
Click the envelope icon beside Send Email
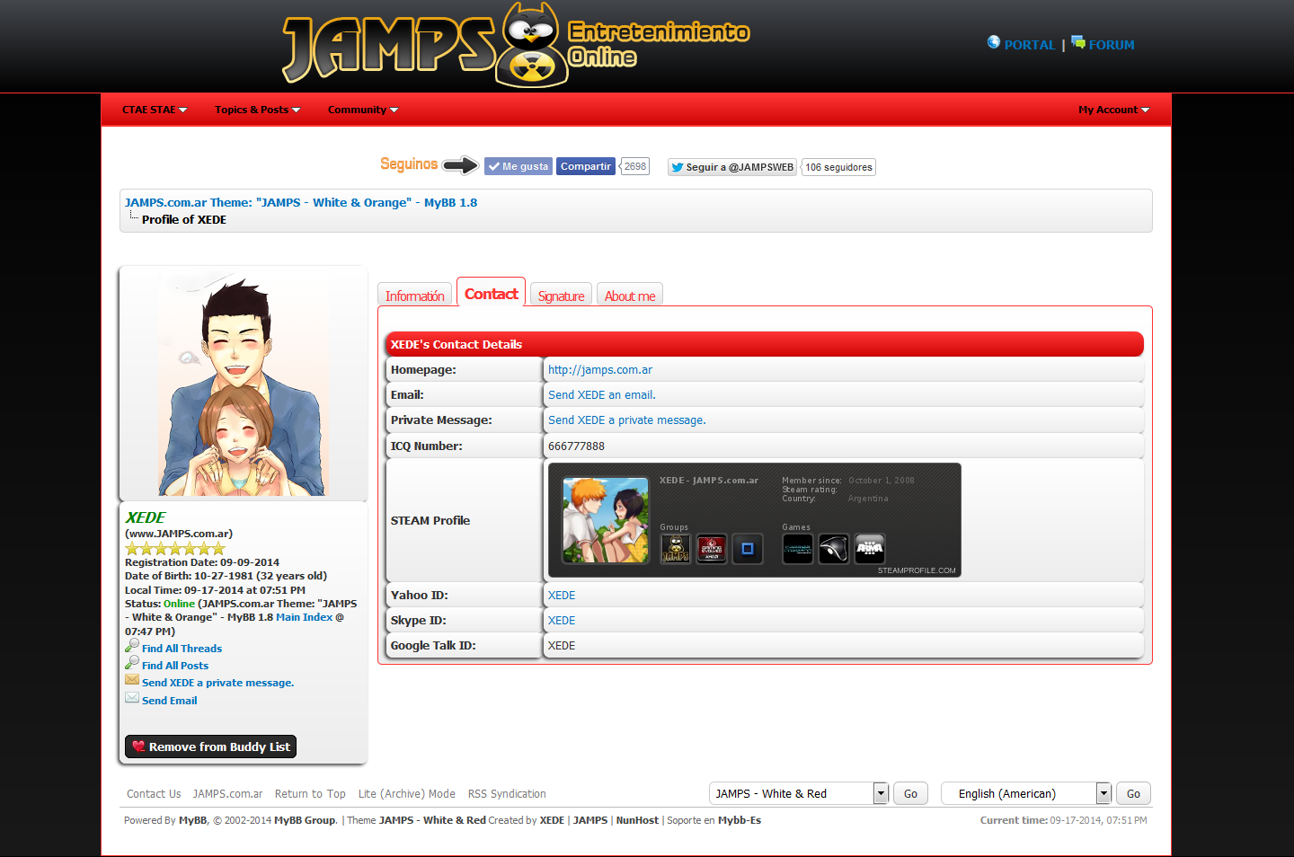click(132, 698)
